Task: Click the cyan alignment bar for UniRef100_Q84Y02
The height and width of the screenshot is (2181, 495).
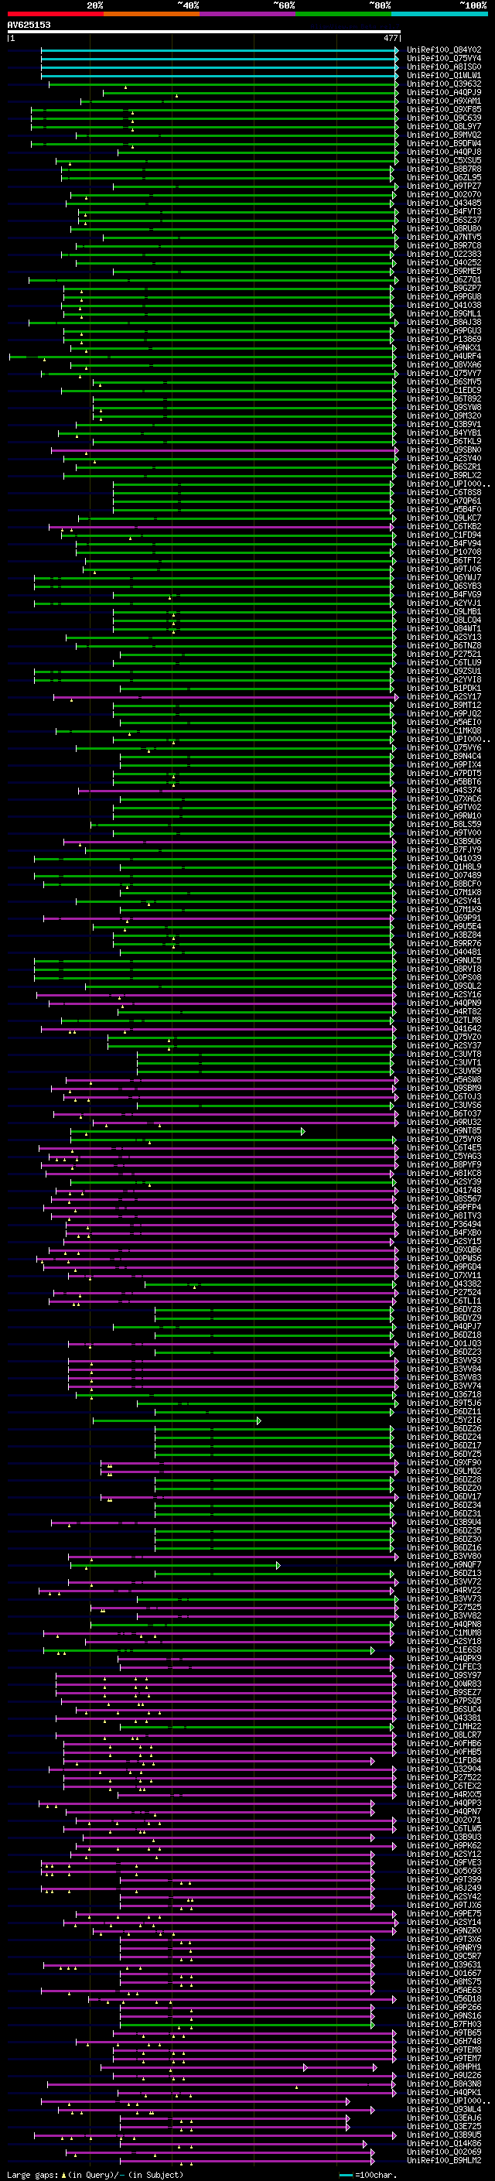Action: pyautogui.click(x=219, y=50)
